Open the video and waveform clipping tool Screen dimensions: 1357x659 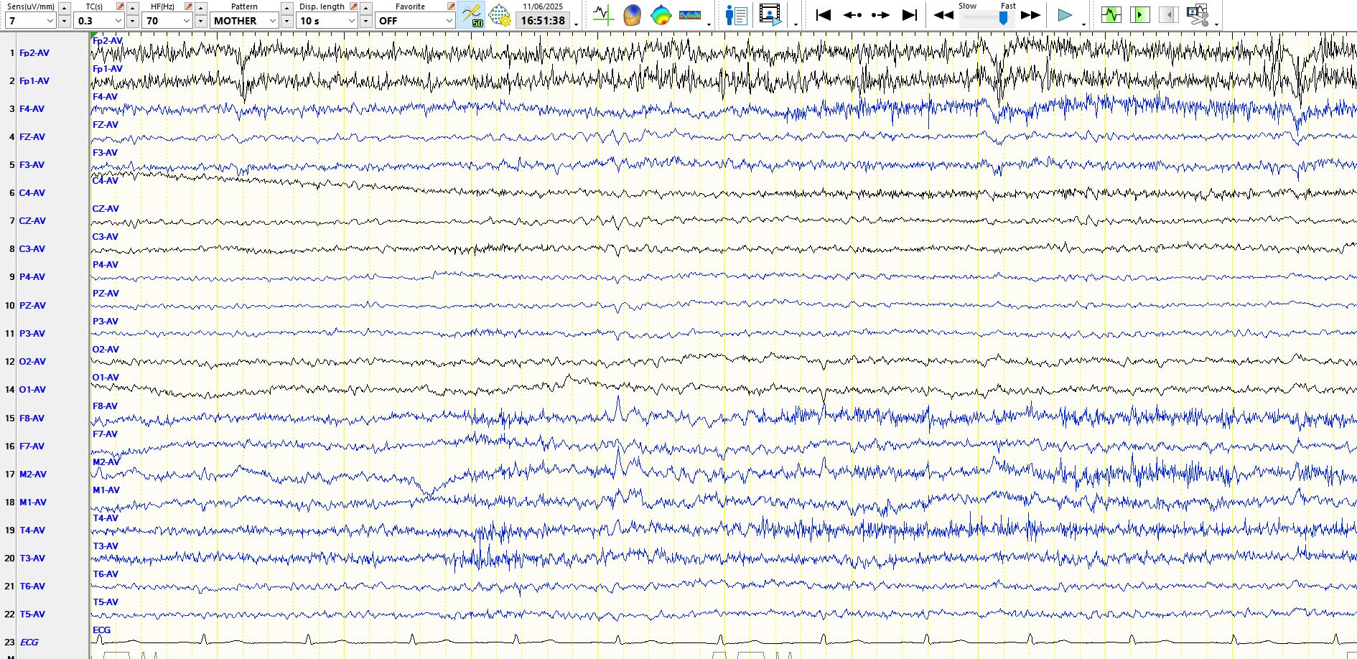coord(1197,15)
